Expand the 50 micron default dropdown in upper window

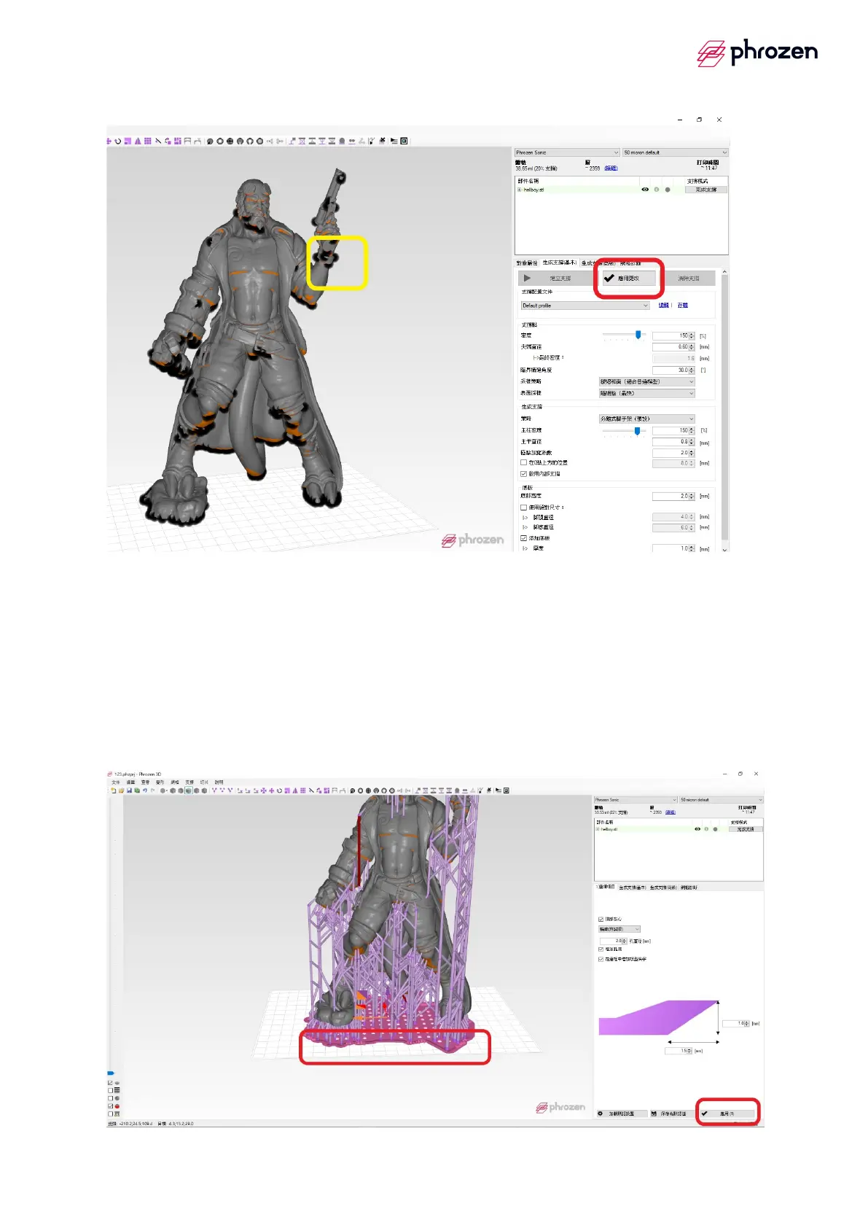pyautogui.click(x=674, y=152)
